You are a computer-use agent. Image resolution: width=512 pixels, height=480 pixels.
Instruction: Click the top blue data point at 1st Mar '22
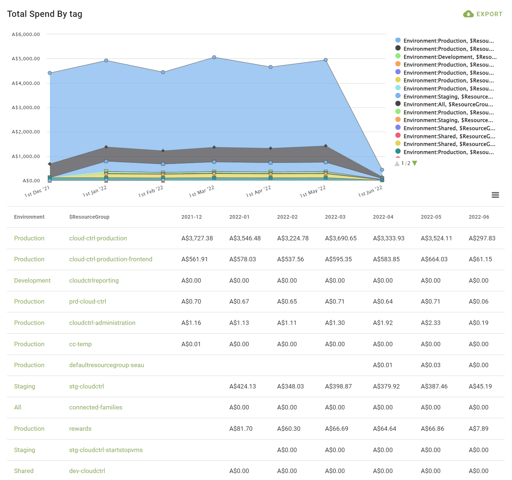point(214,57)
